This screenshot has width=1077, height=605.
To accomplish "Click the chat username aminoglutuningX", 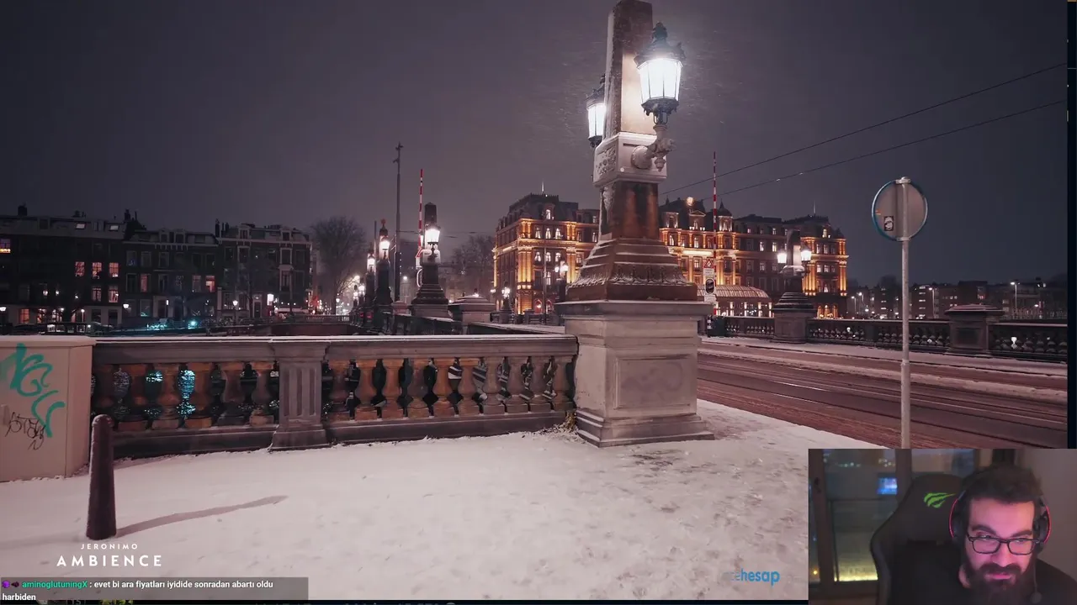I will tap(54, 585).
